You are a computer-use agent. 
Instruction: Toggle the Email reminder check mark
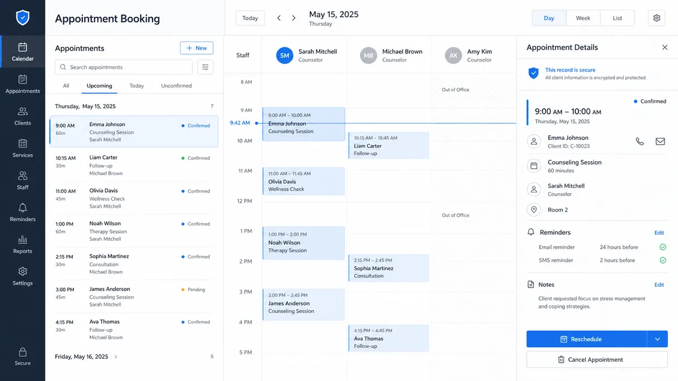(663, 247)
